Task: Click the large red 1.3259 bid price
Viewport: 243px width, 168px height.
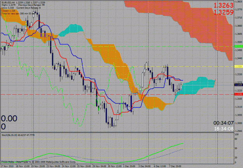Action: coord(224,12)
